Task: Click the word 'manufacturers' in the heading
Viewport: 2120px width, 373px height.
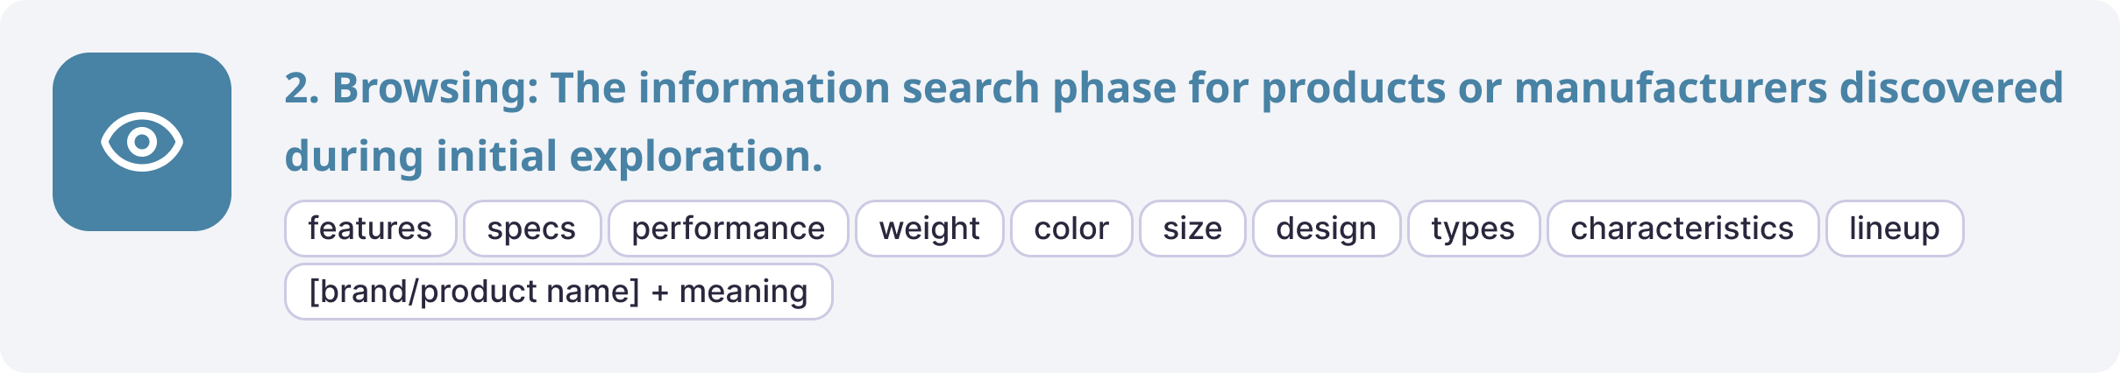Action: pyautogui.click(x=1670, y=88)
